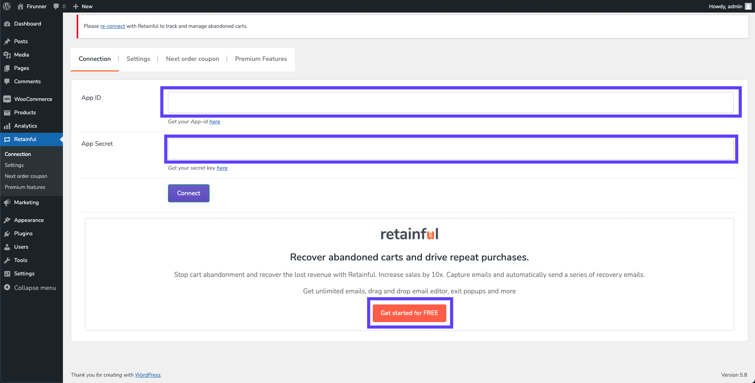755x383 pixels.
Task: Click the Connect button
Action: coord(189,193)
